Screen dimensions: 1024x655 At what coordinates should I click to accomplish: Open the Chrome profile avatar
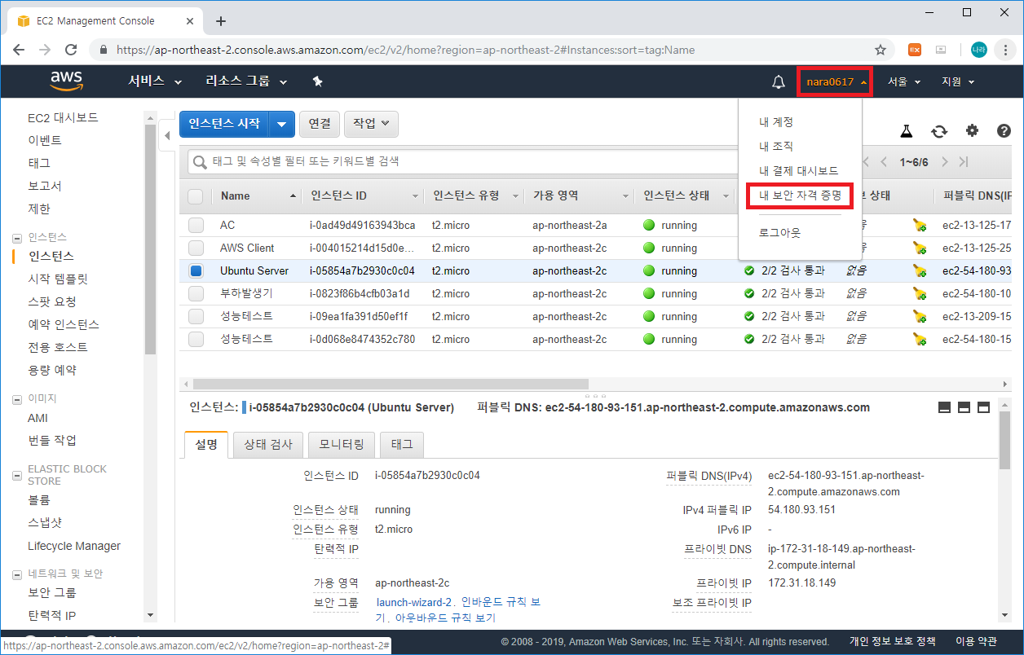978,50
